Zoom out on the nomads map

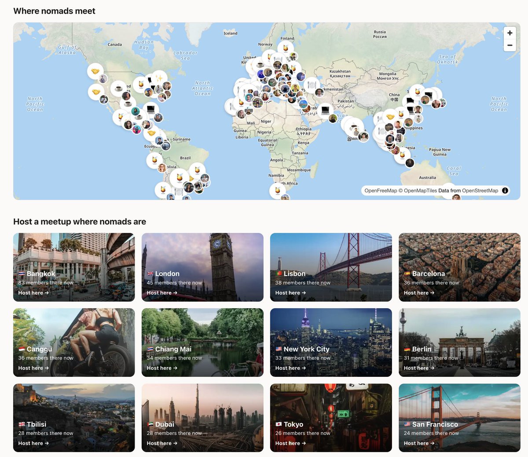tap(510, 45)
